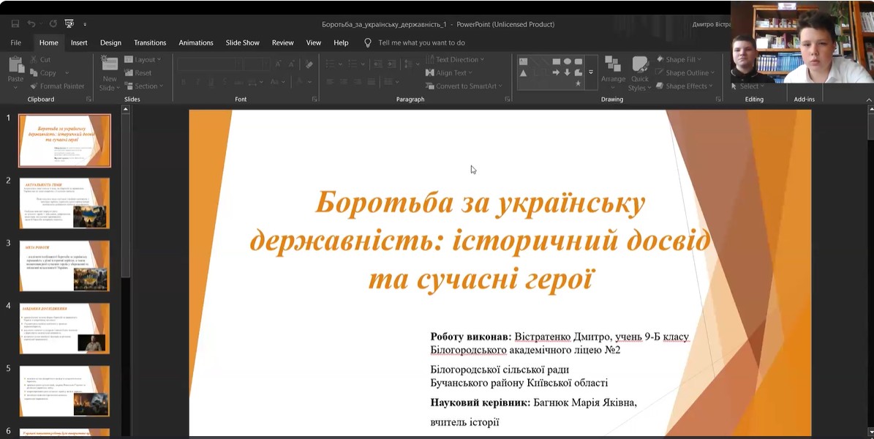Open the Transitions ribbon tab
Screen dimensions: 874x439
(150, 42)
